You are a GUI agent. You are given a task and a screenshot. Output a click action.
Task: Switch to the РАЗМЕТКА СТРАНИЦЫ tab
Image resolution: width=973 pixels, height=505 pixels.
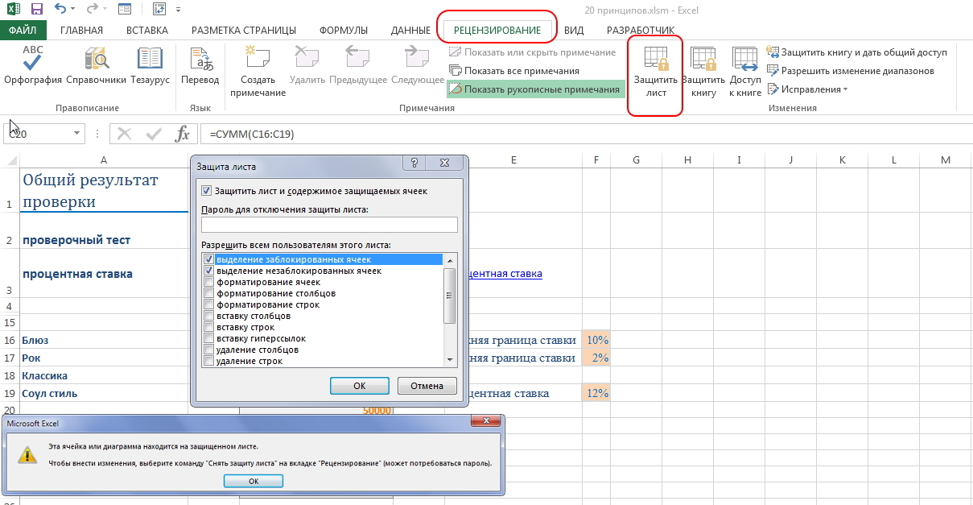coord(243,31)
